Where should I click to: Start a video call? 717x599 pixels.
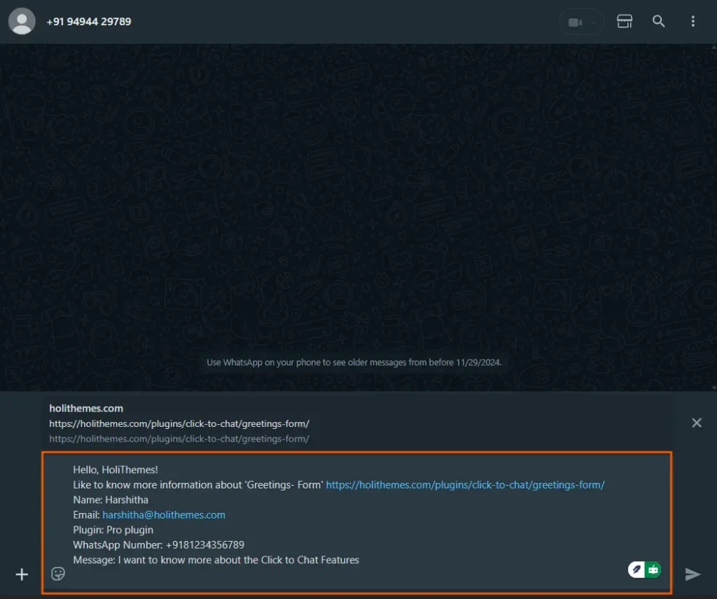point(574,22)
